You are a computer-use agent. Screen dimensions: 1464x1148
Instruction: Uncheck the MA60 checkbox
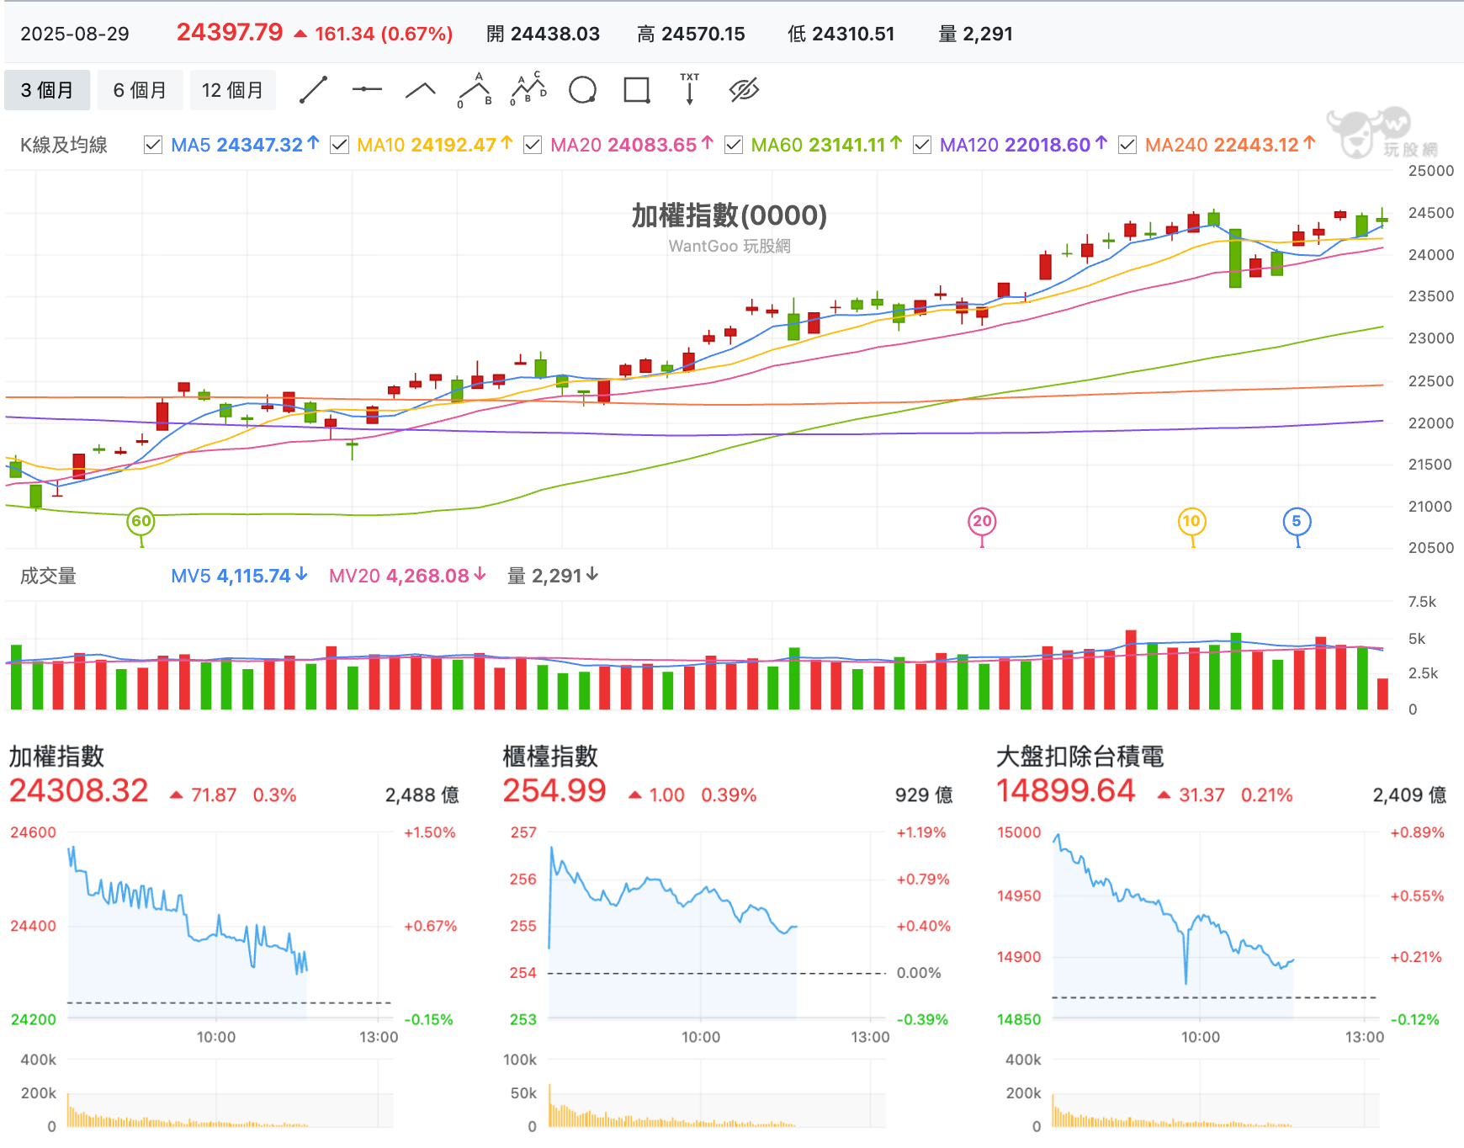(x=734, y=146)
